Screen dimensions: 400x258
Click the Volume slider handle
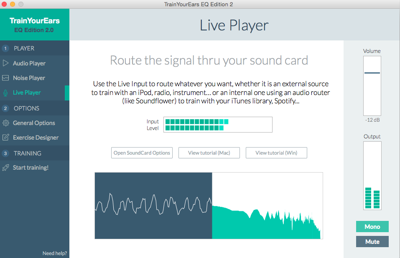pyautogui.click(x=372, y=73)
